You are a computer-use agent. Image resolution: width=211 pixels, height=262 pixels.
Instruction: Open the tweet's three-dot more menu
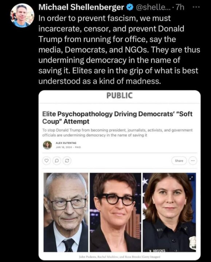click(196, 7)
